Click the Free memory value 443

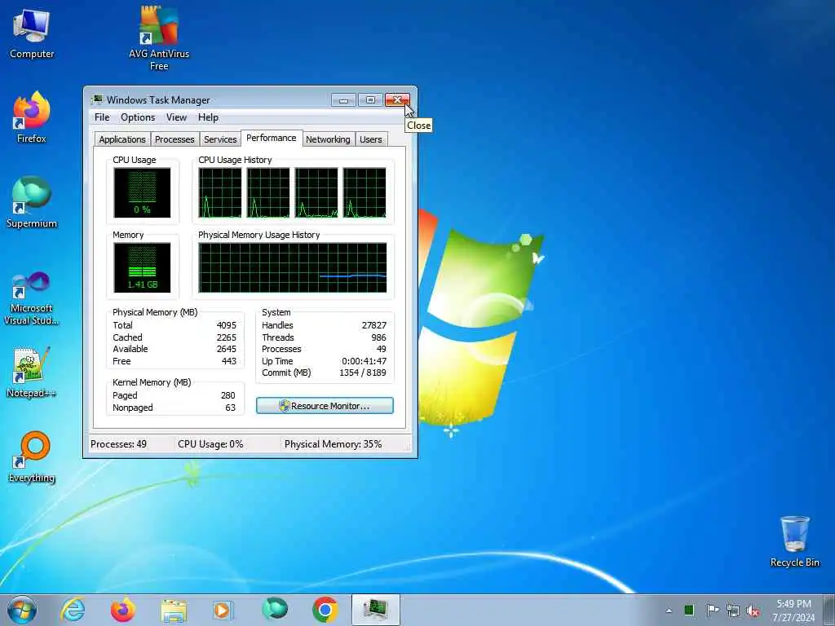[229, 361]
